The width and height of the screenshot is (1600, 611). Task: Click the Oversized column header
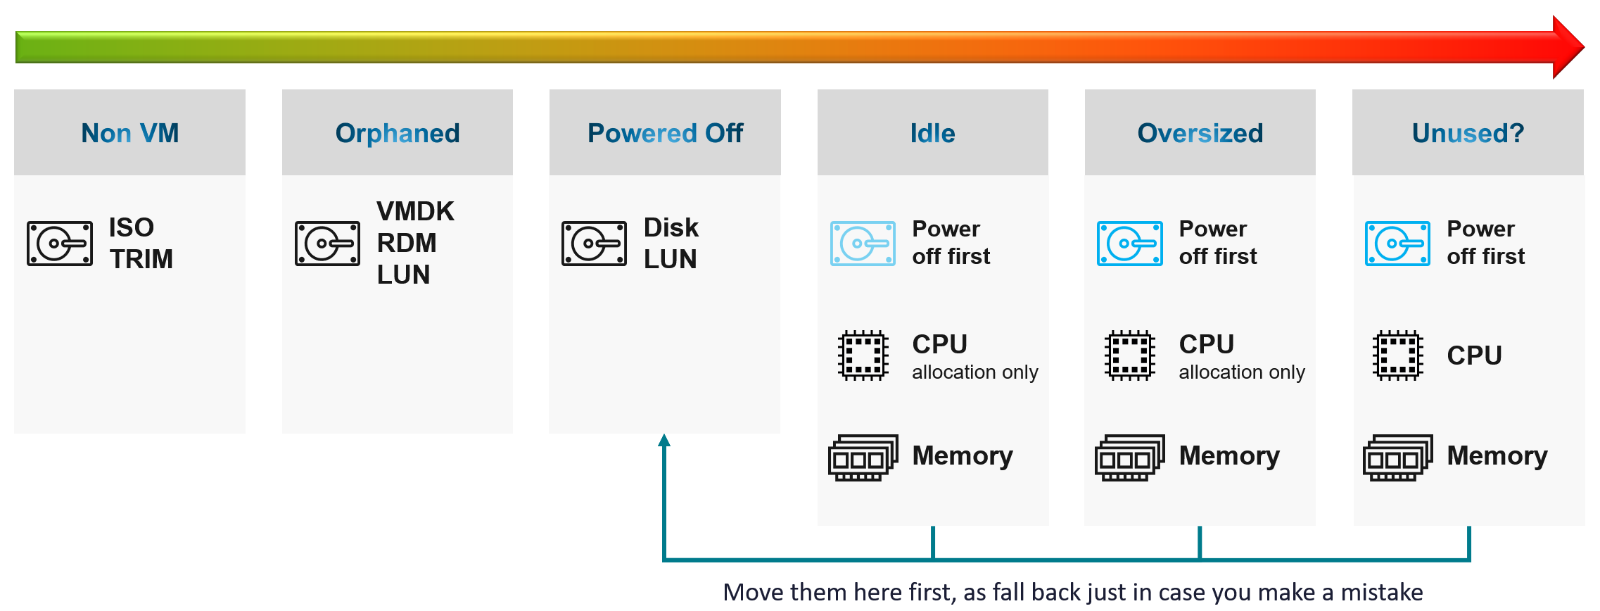pyautogui.click(x=1200, y=132)
